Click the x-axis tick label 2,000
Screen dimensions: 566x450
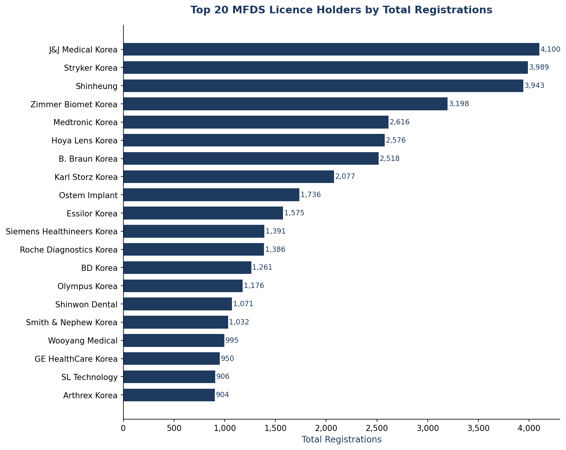pyautogui.click(x=326, y=428)
